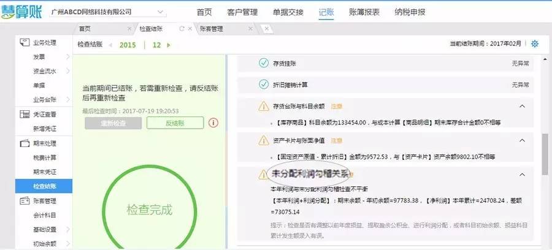Screen dimensions: 552x250
Task: Expand the 初始余额 submenu
Action: pos(67,243)
